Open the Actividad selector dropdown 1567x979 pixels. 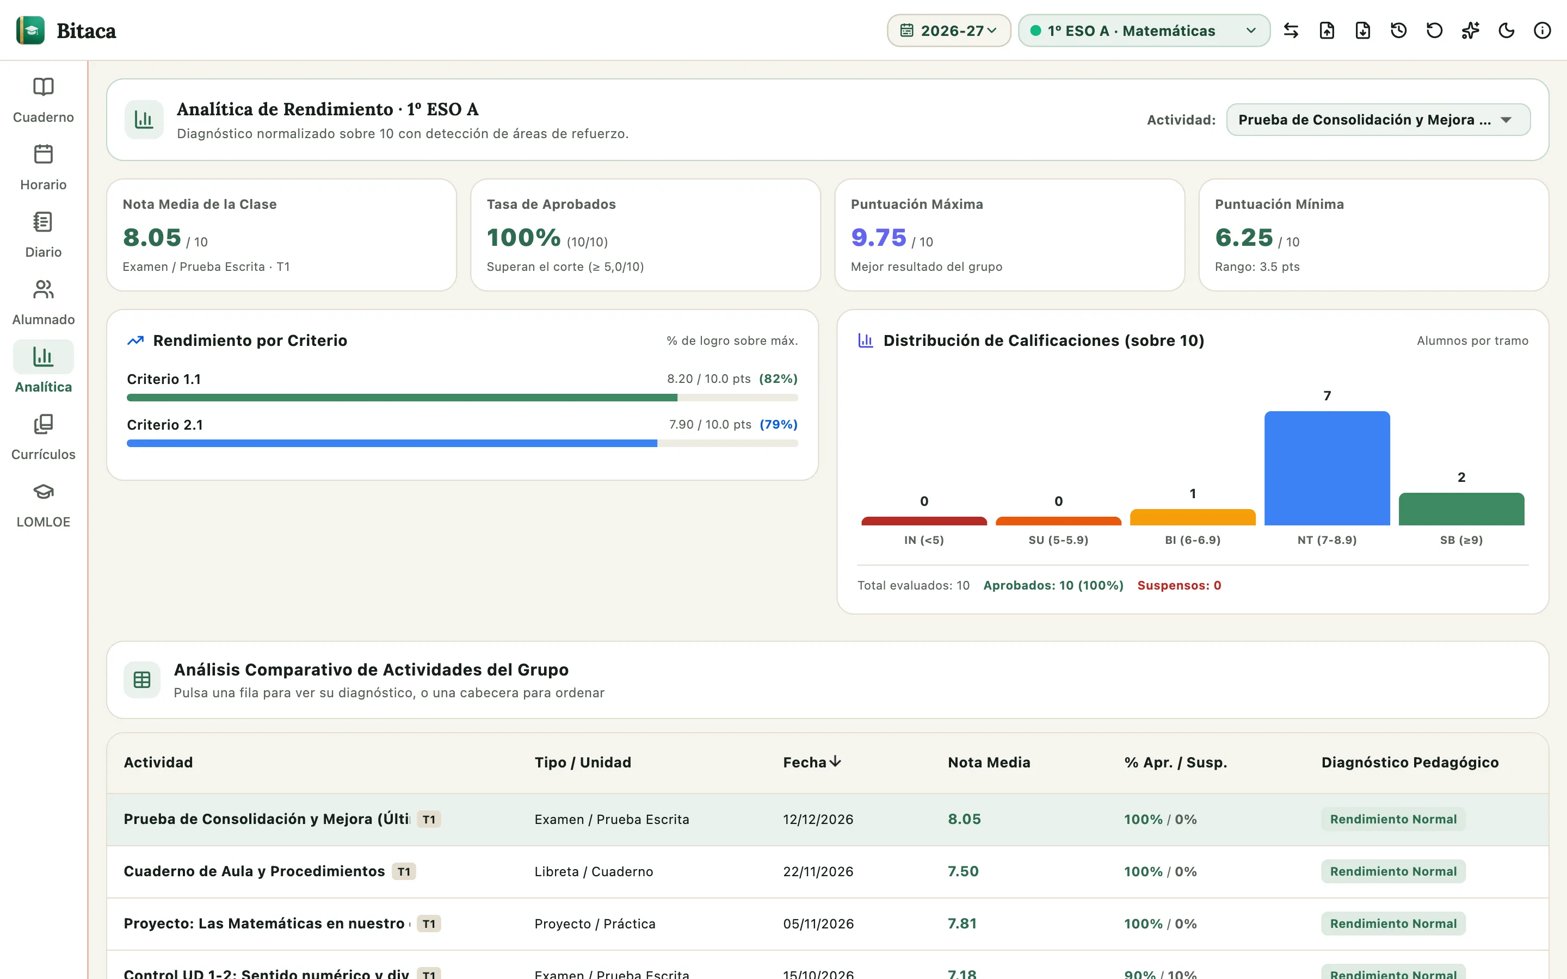1378,120
